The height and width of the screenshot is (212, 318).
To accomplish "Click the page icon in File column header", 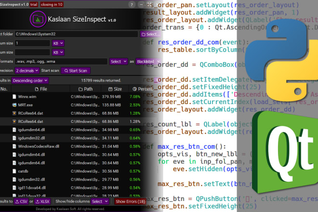I will coord(37,89).
